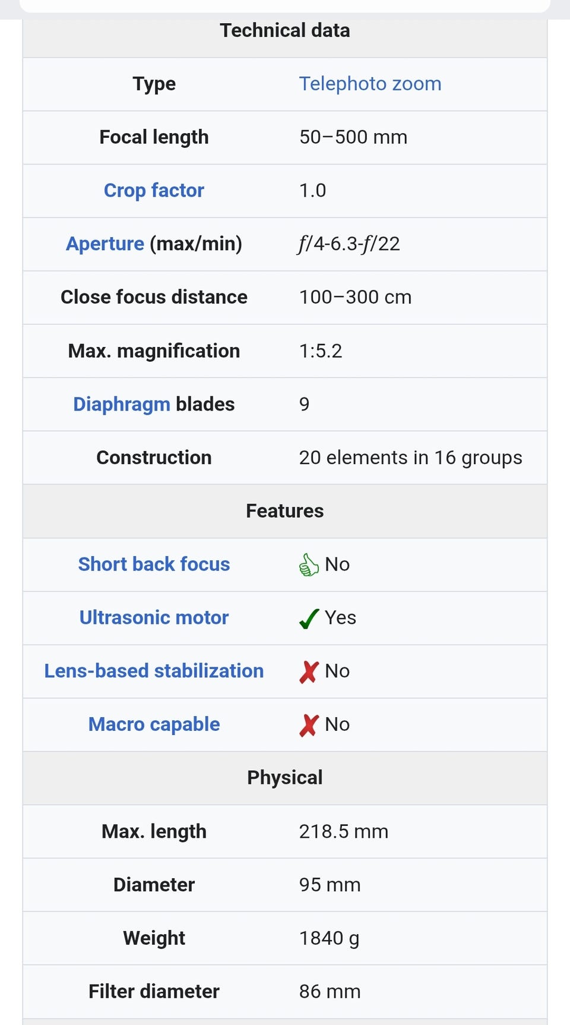Open the Telephoto zoom link

point(370,84)
